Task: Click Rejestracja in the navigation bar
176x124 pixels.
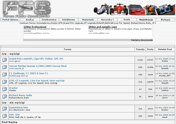Action: pos(146,20)
